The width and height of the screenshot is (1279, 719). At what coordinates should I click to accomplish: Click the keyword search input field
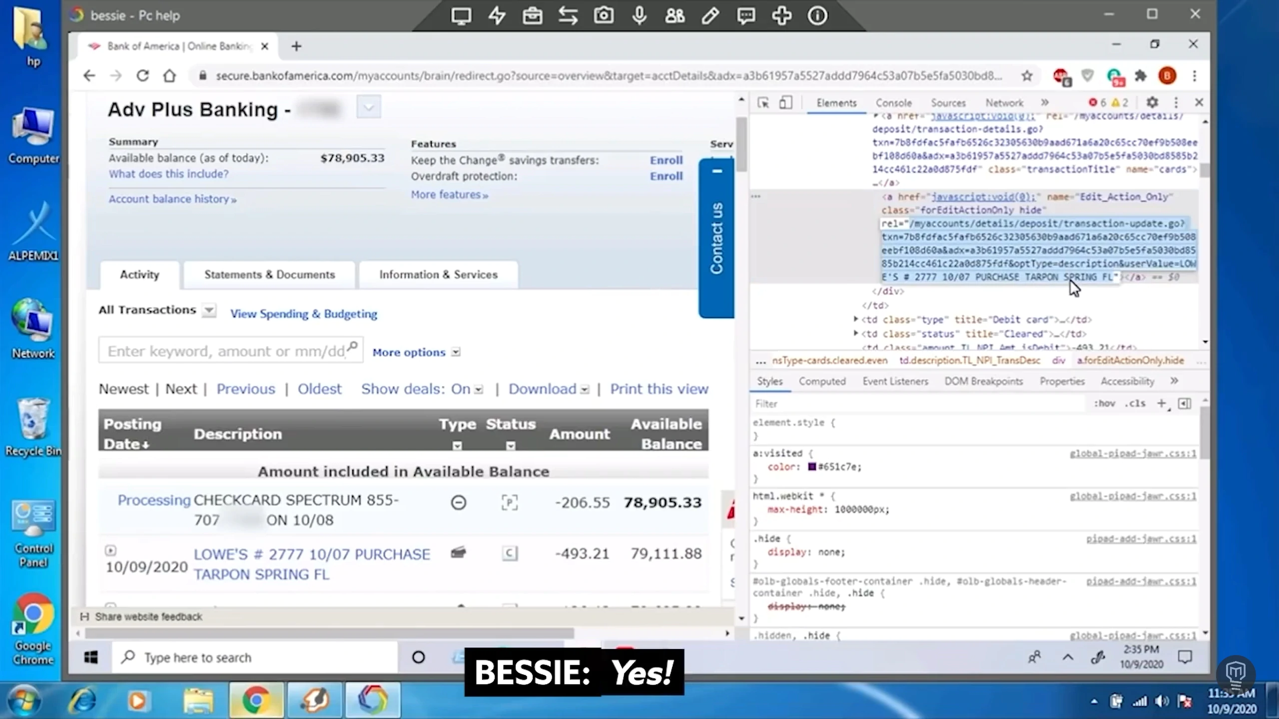(230, 351)
